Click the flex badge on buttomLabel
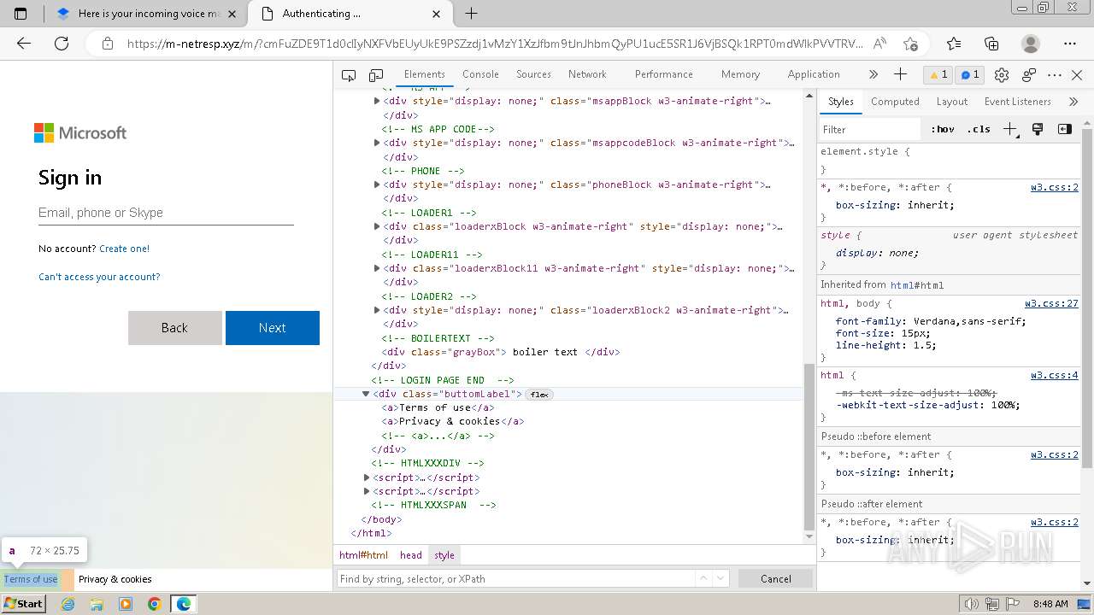1094x615 pixels. coord(539,394)
